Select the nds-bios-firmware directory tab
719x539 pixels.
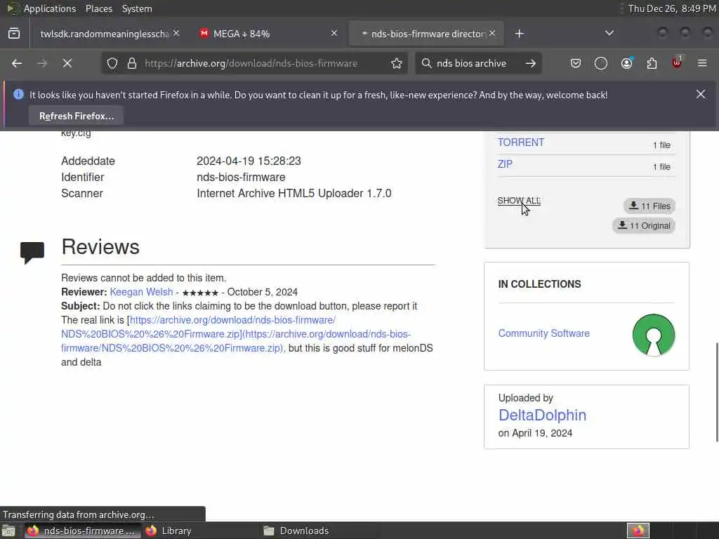coord(426,34)
